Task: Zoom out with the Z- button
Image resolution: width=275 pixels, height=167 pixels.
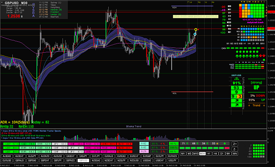Action: click(x=235, y=149)
